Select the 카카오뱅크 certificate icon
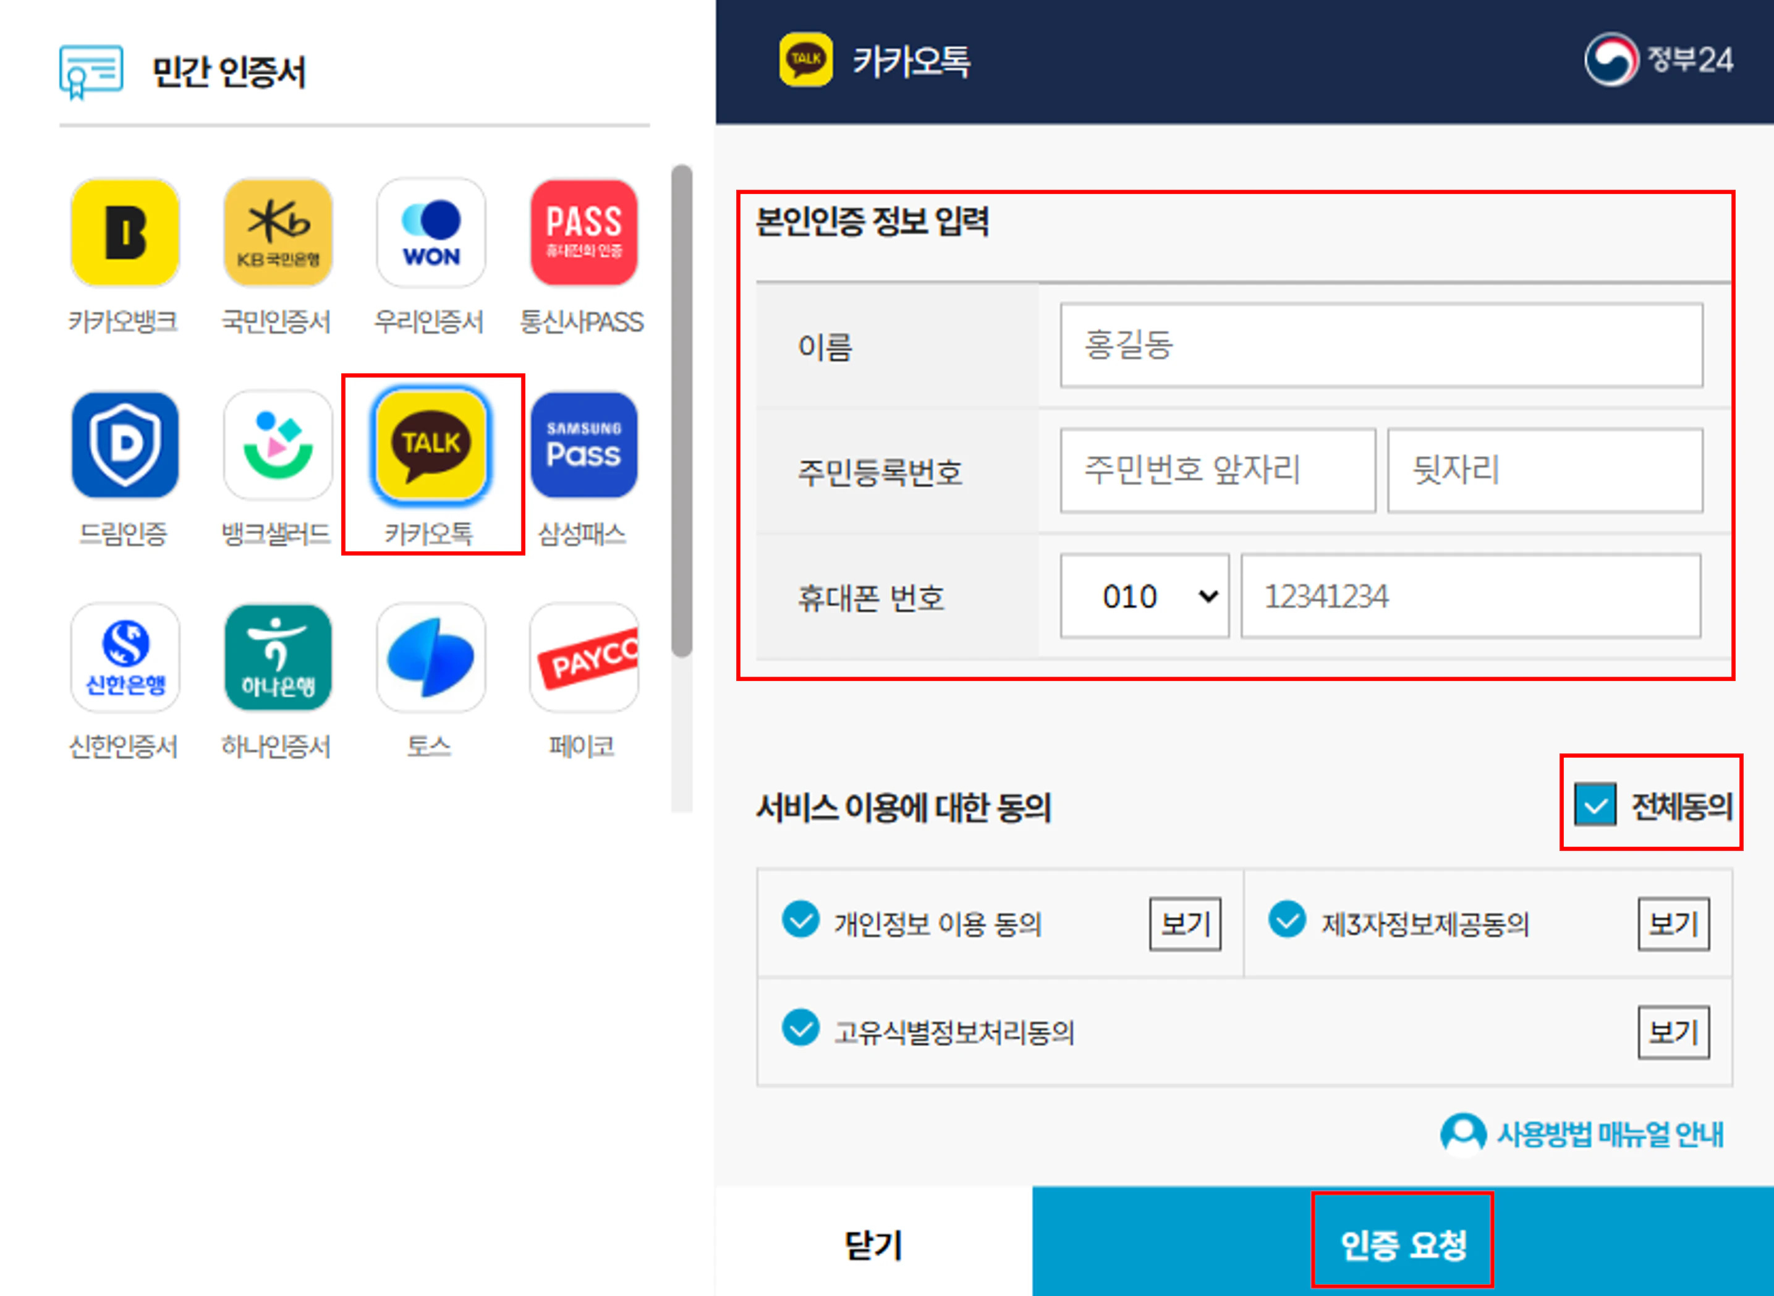This screenshot has width=1774, height=1296. [x=125, y=232]
